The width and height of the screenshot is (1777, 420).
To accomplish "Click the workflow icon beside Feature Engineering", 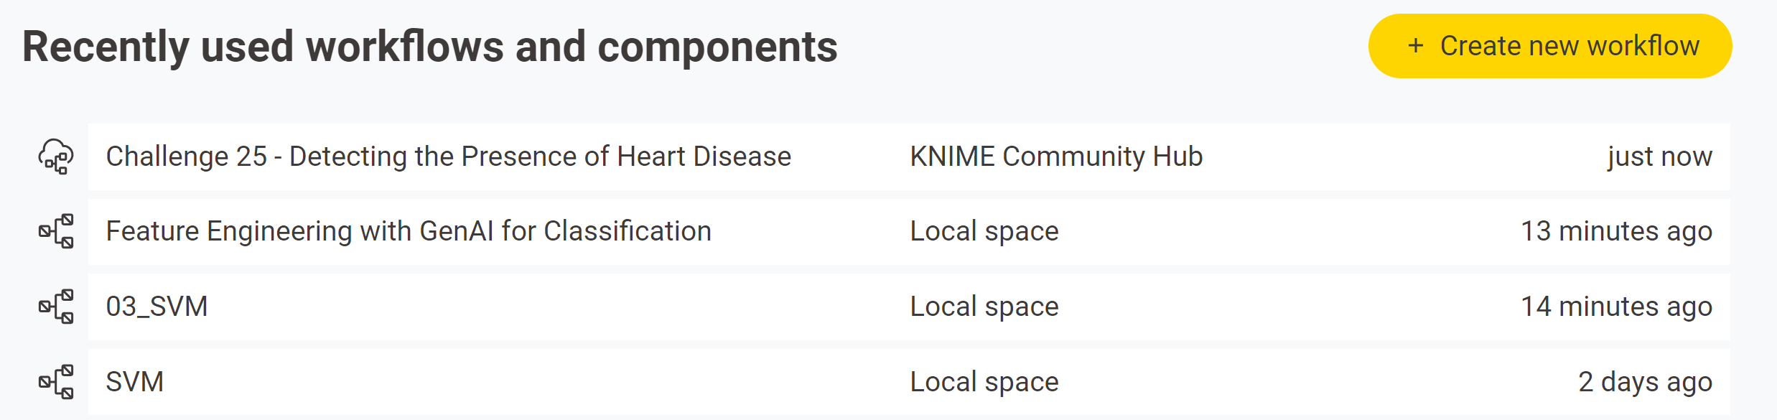I will click(x=56, y=231).
